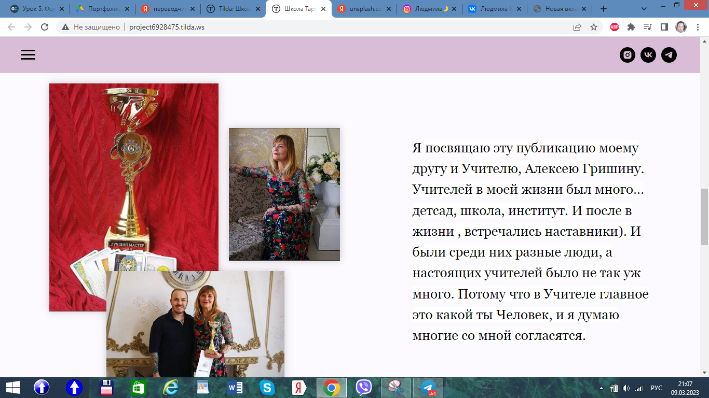Click the scrollbar up arrow
This screenshot has width=709, height=398.
(x=704, y=41)
